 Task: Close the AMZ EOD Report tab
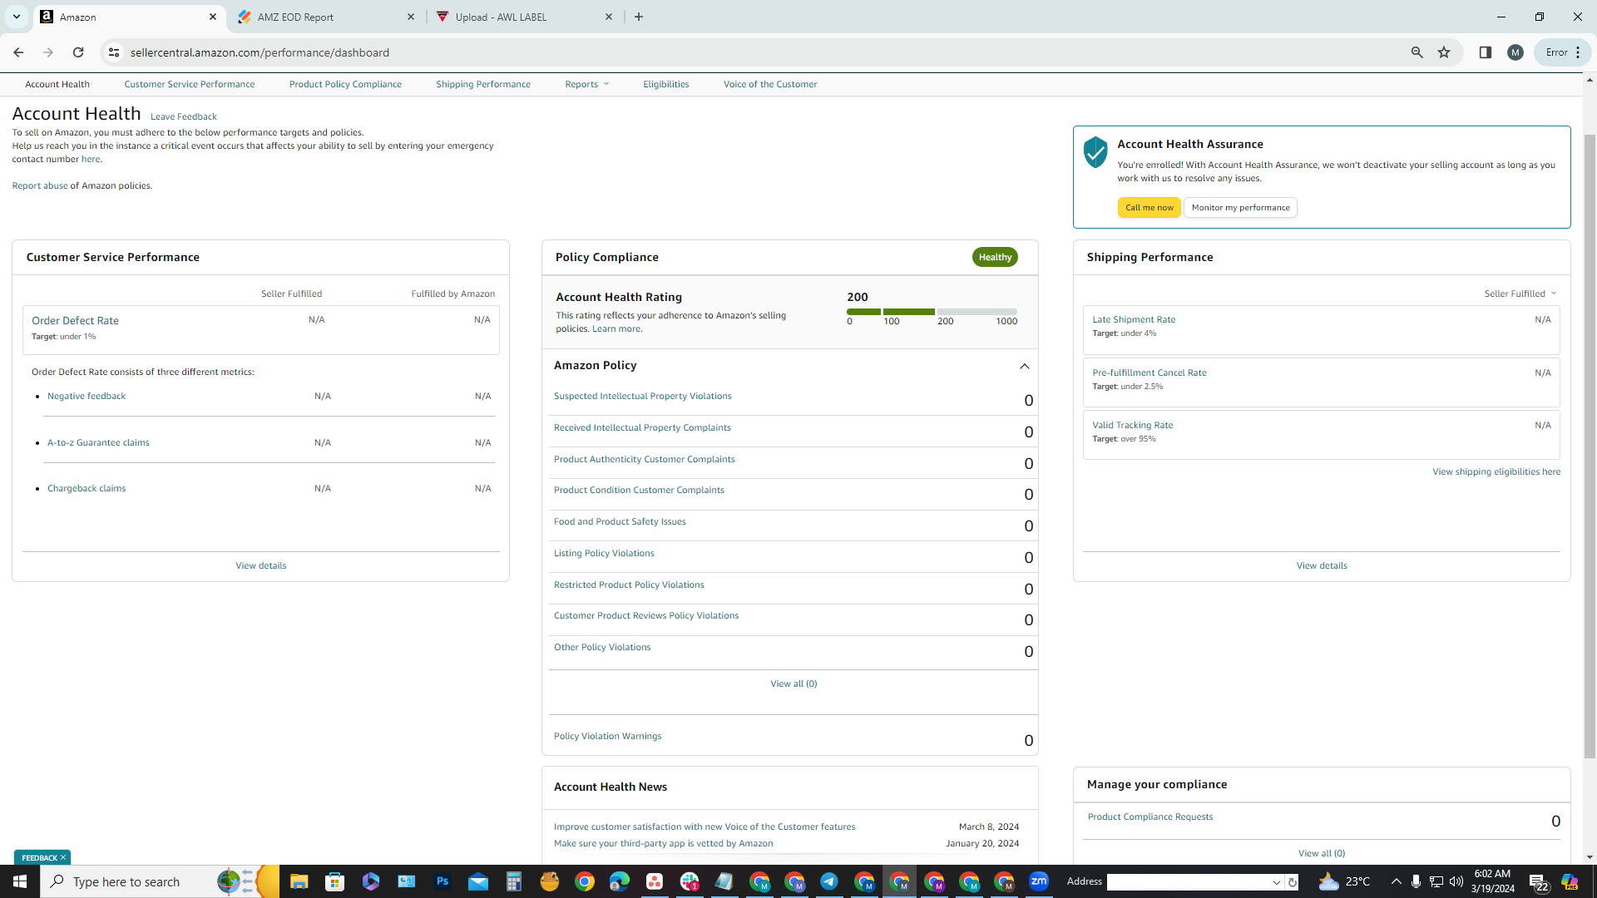click(x=411, y=17)
